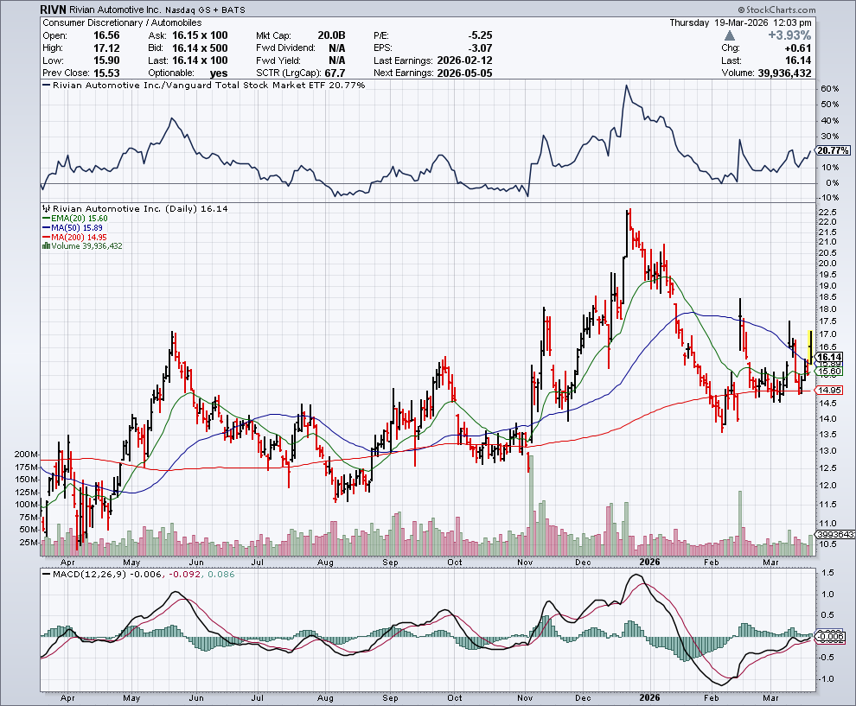
Task: Click the blue MA(50) legend line marker
Action: (45, 227)
